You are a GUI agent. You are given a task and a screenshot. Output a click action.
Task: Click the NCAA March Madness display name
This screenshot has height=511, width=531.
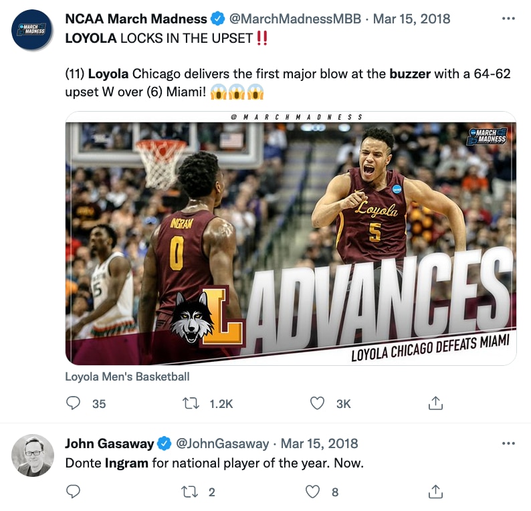tap(136, 19)
